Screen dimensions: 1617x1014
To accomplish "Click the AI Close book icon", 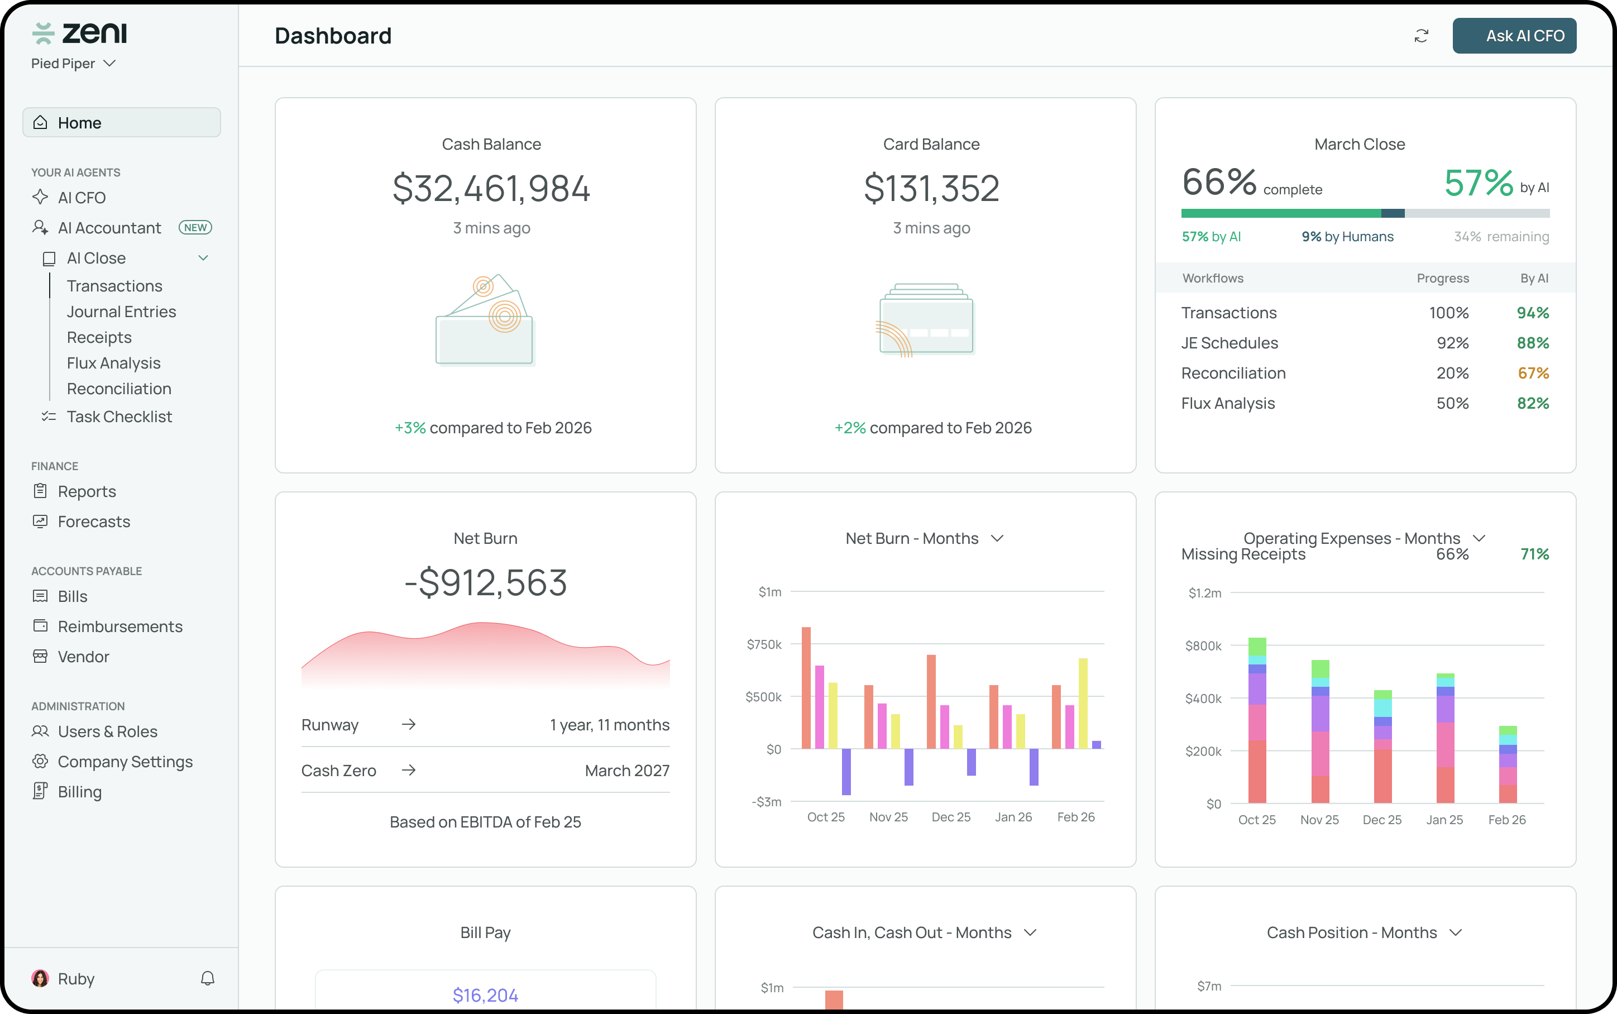I will click(49, 258).
